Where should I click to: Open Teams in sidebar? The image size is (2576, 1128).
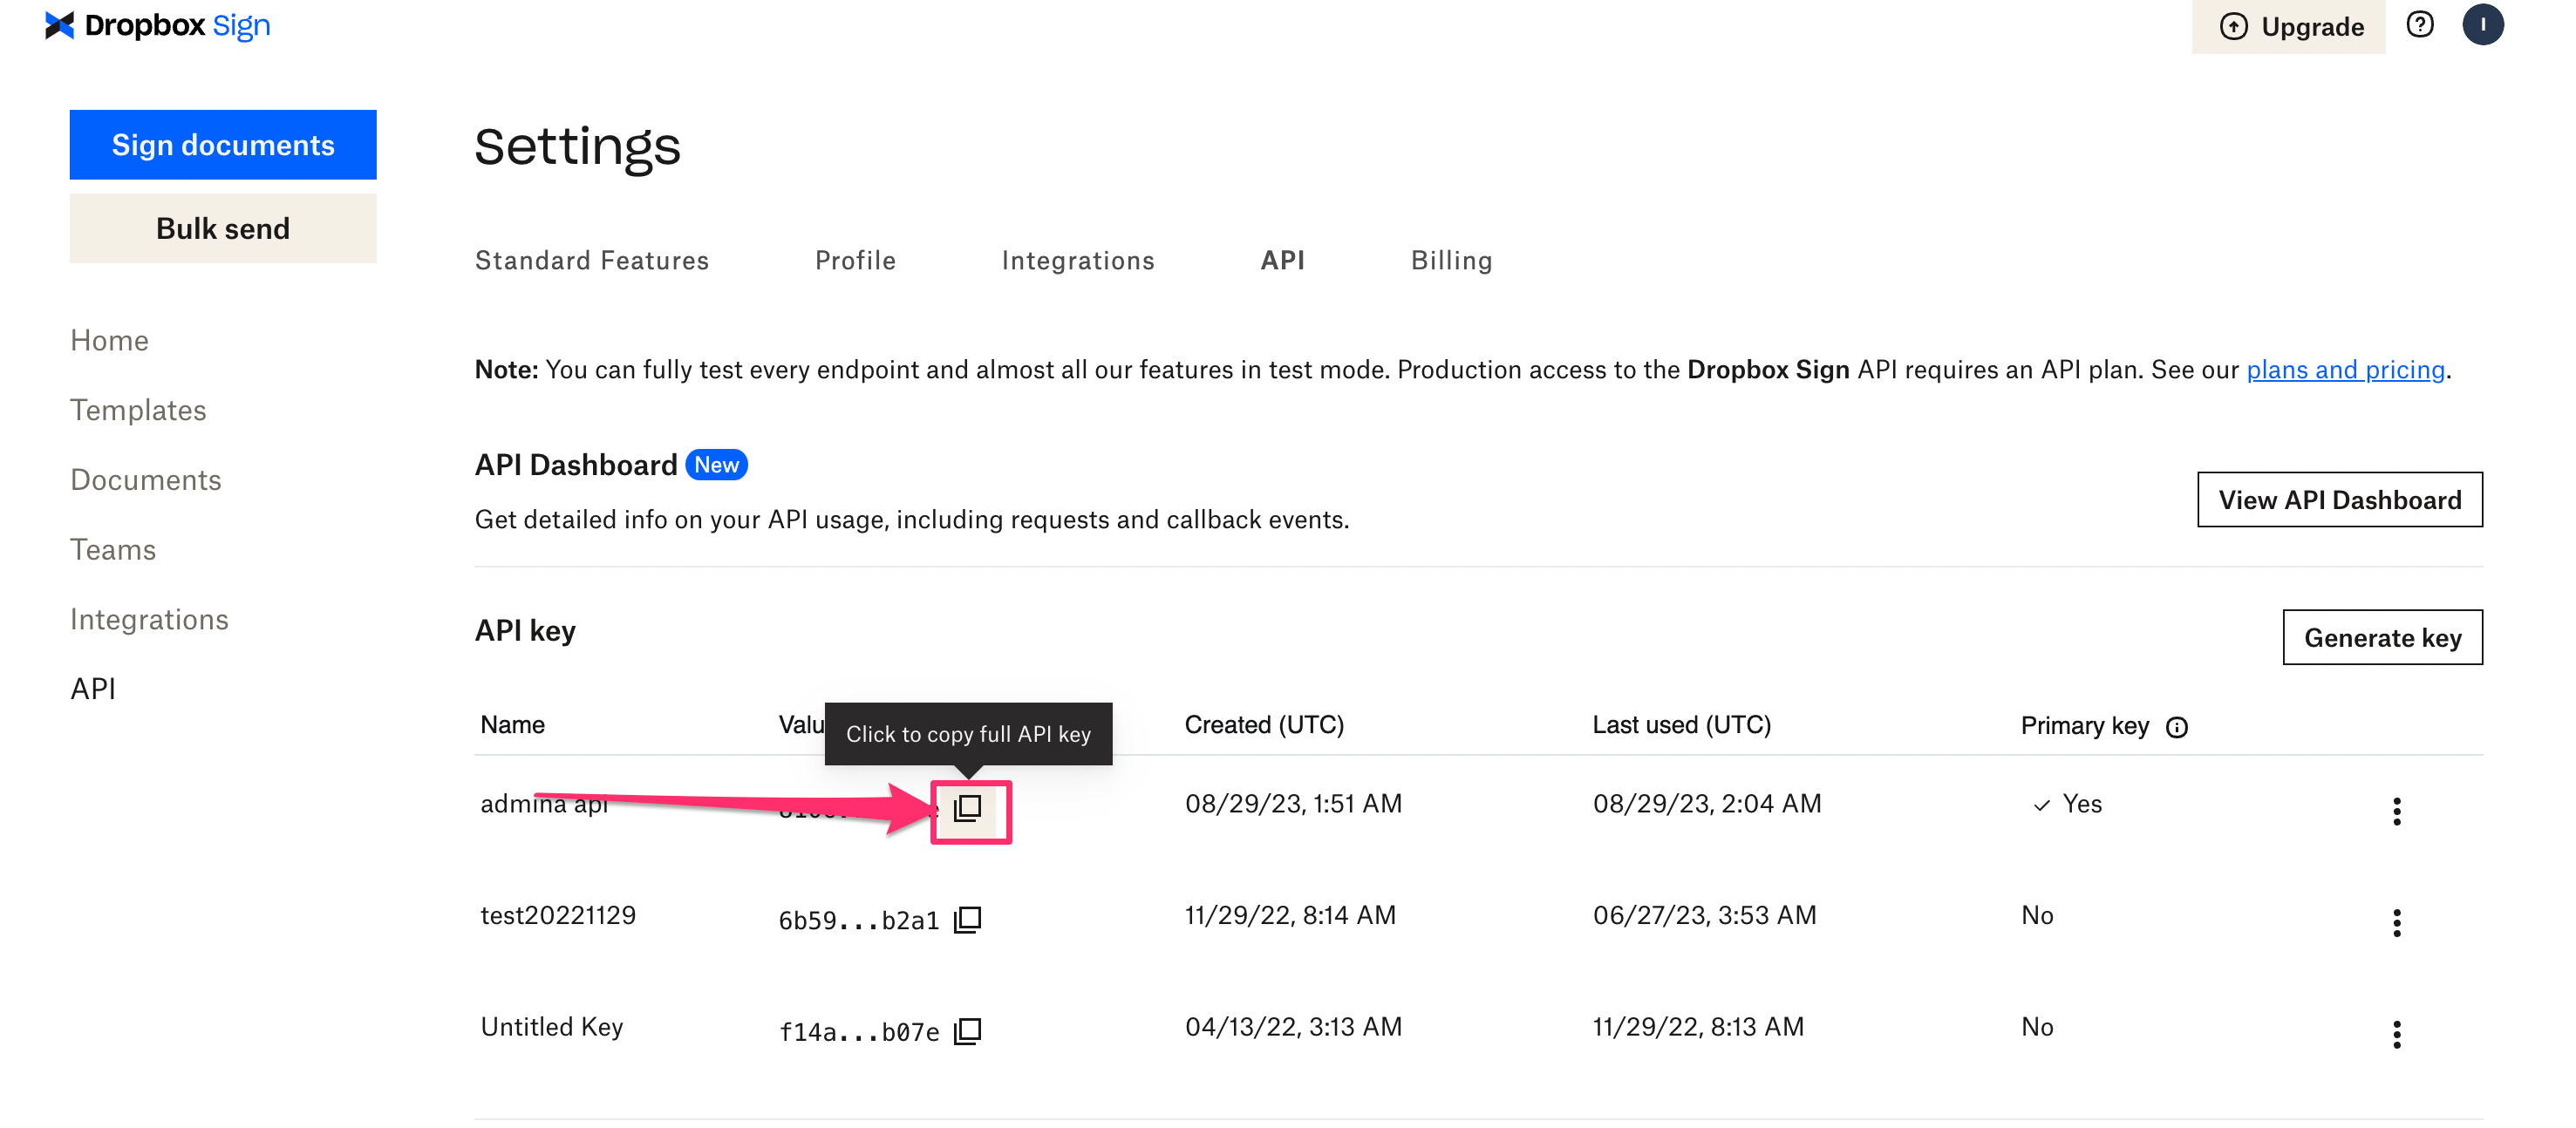pos(113,551)
